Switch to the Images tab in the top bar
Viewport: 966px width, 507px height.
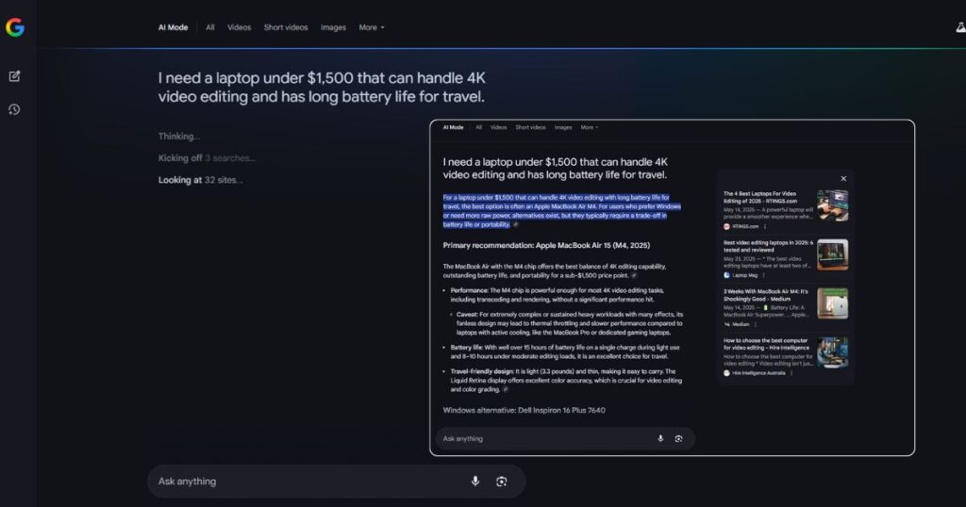pos(333,27)
